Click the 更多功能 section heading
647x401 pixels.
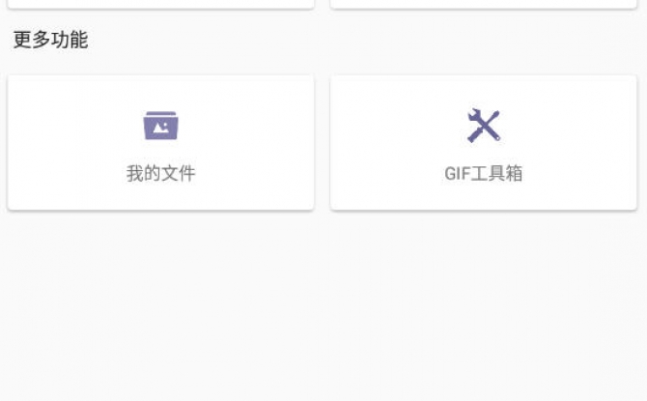click(x=50, y=40)
